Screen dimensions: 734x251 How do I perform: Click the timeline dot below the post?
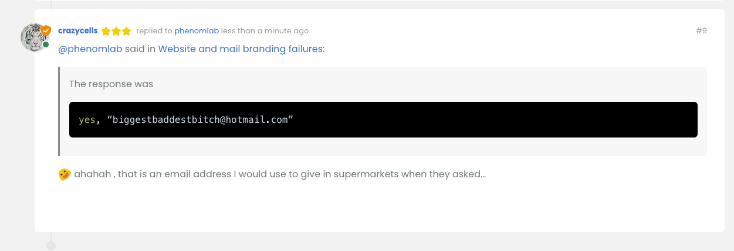pyautogui.click(x=51, y=246)
